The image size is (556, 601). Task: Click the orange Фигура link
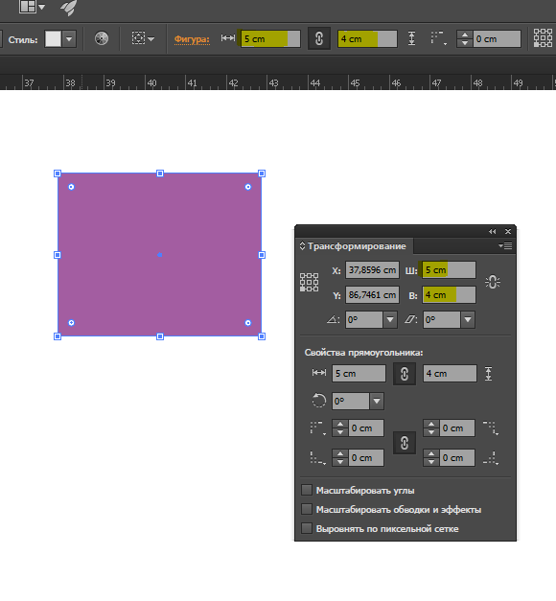(x=192, y=39)
